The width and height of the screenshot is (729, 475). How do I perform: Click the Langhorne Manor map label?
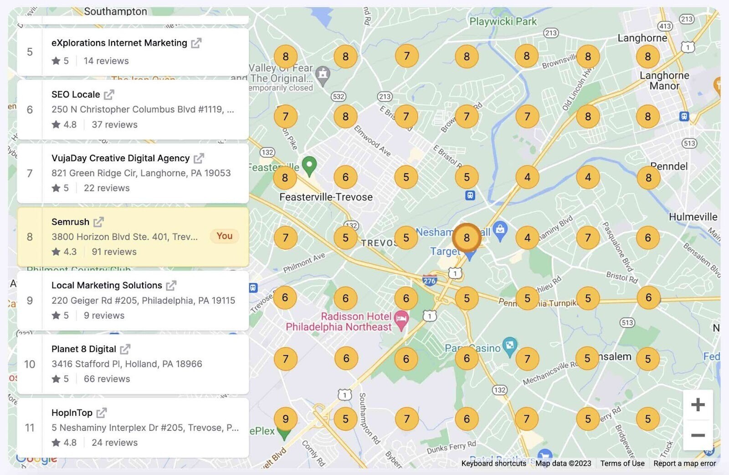pyautogui.click(x=664, y=81)
